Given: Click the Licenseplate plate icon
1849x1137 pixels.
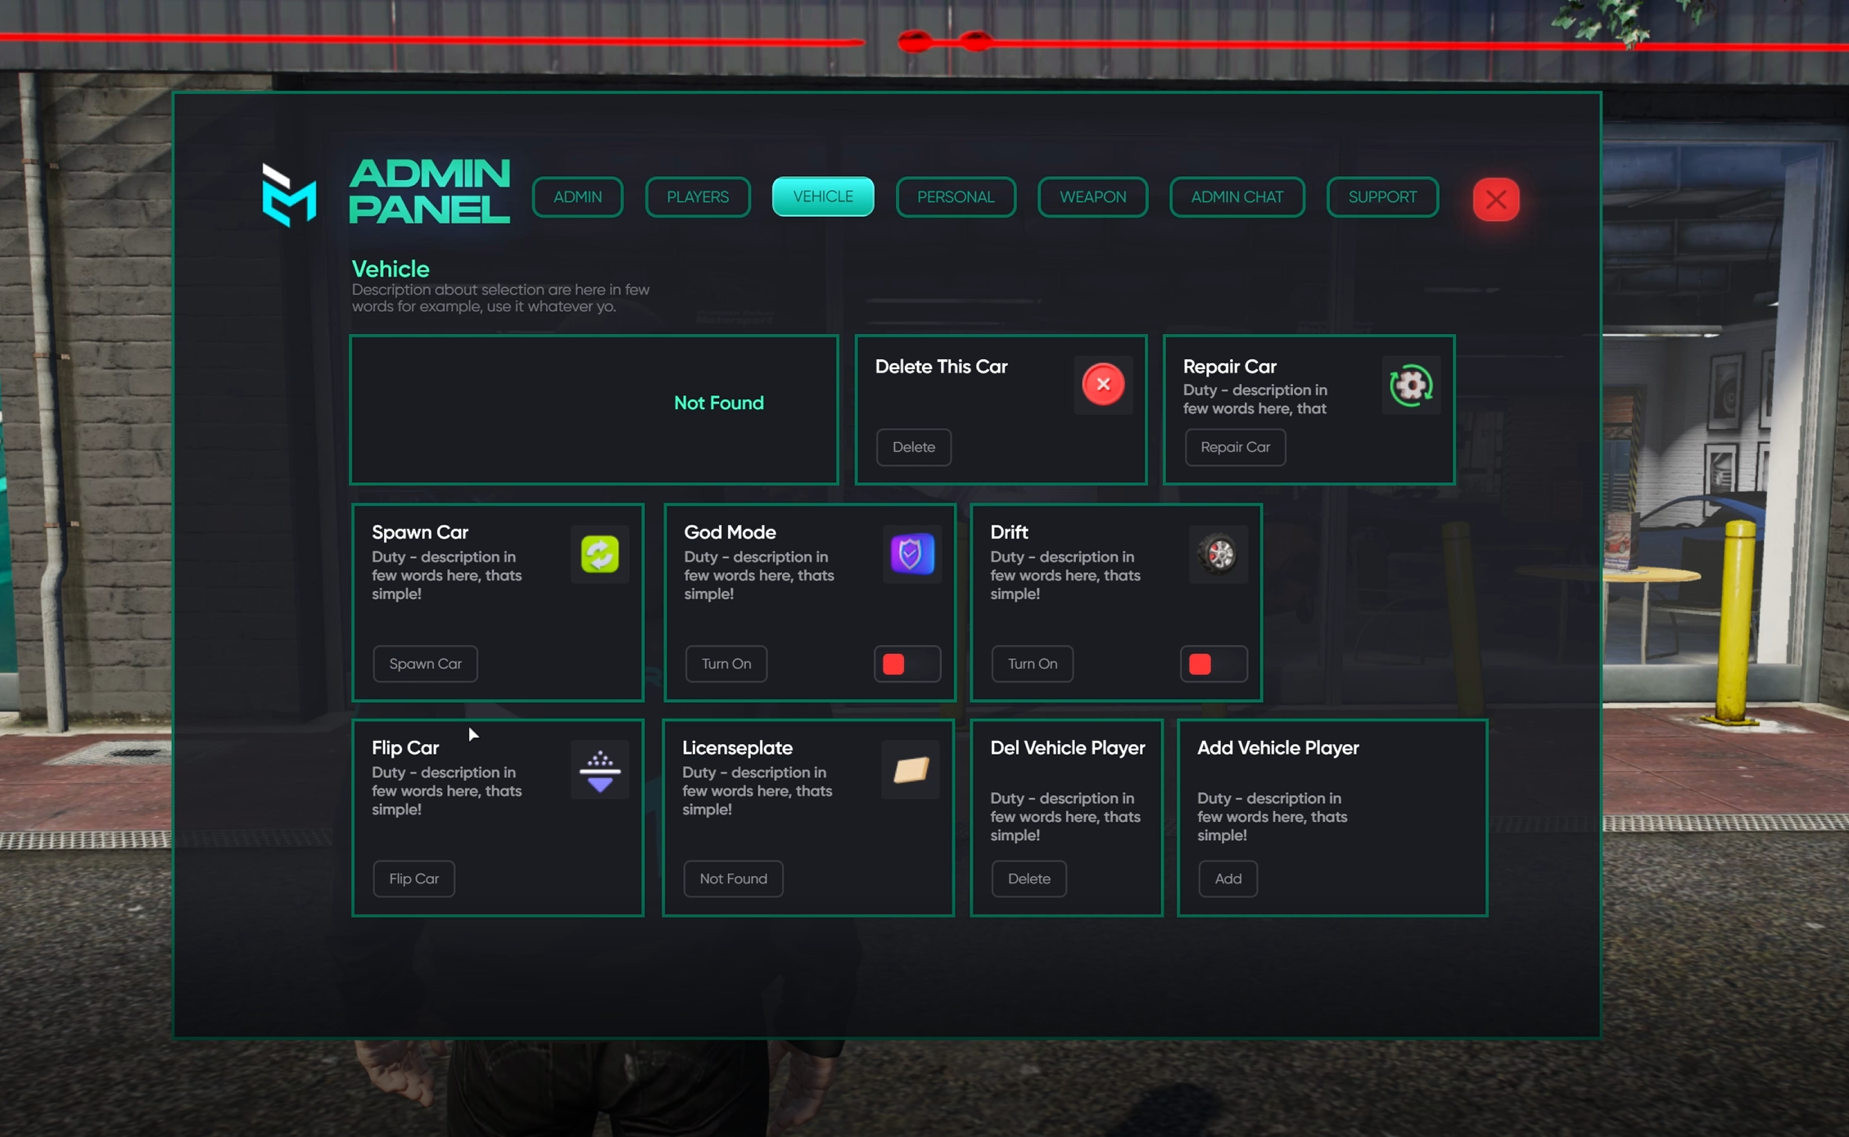Looking at the screenshot, I should (911, 769).
